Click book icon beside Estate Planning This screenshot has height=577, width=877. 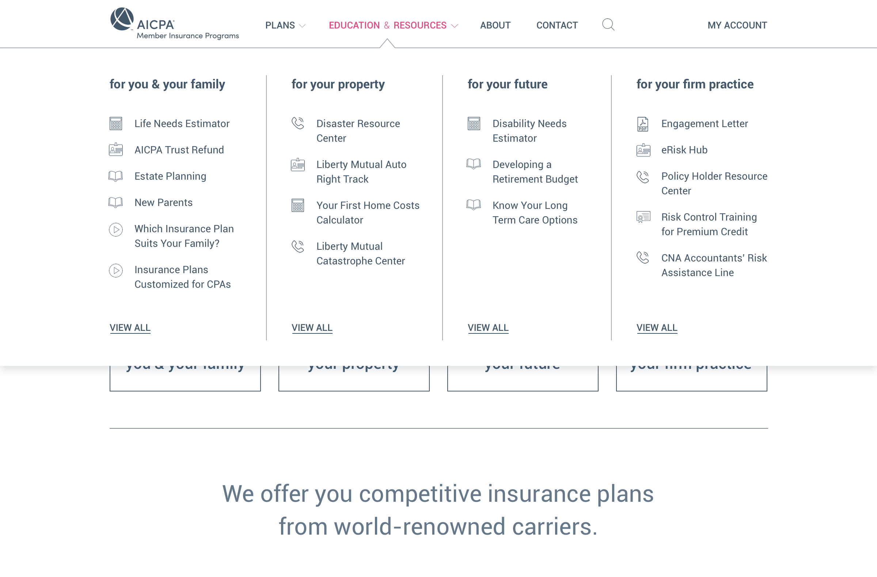pyautogui.click(x=116, y=176)
